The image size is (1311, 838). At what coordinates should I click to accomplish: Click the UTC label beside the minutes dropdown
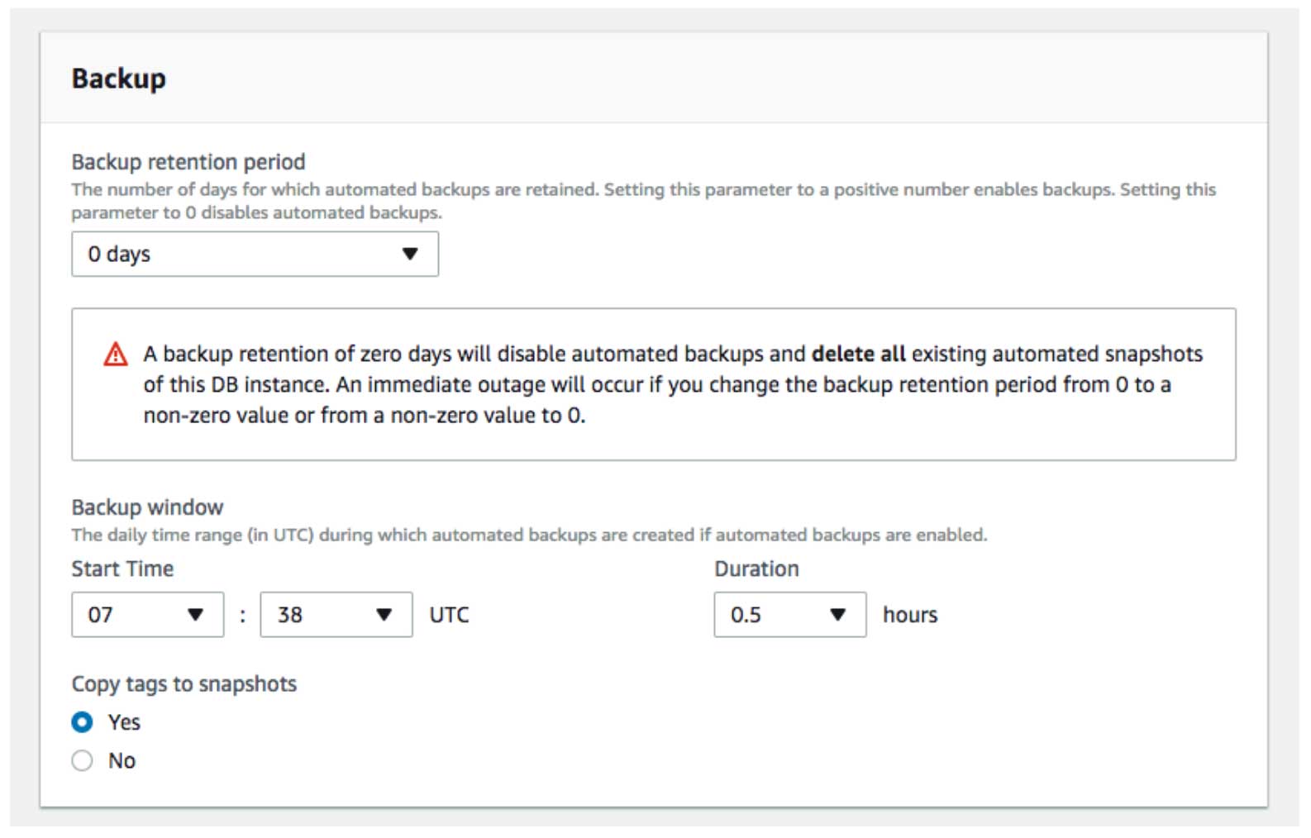[x=449, y=615]
